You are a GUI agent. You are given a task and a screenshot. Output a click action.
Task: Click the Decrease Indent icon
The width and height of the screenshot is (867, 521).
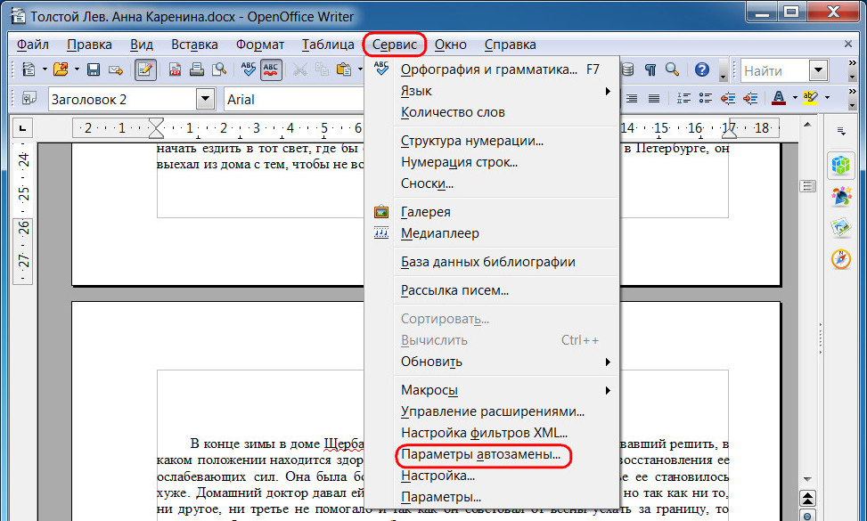pos(728,99)
